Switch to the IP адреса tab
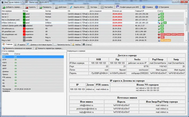 pos(20,44)
